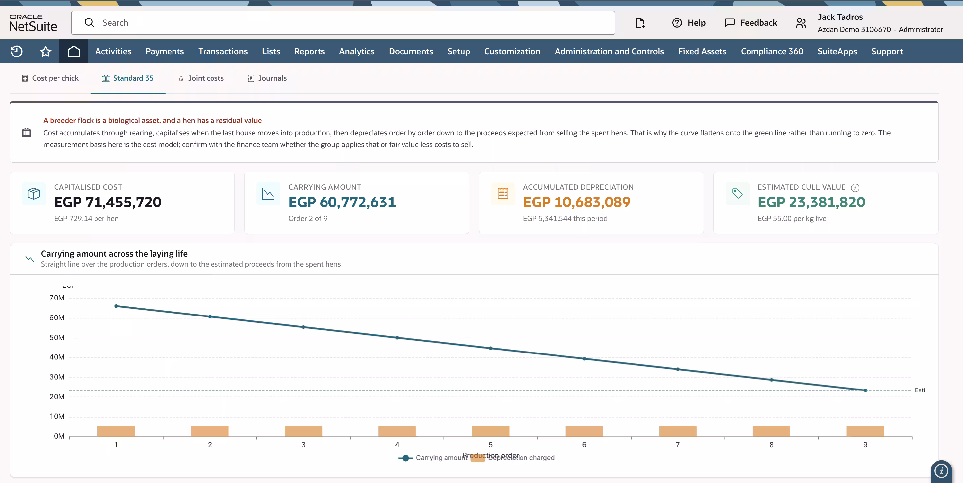Open the Payments menu
963x483 pixels.
165,51
